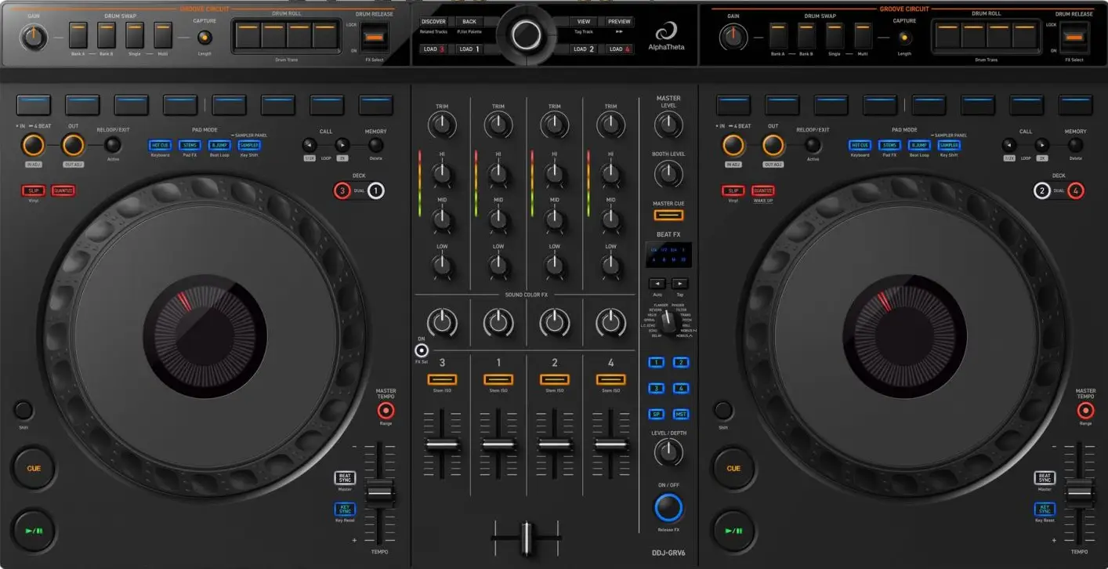This screenshot has width=1108, height=569.
Task: Toggle Stem ISO for mixer channel 4
Action: pos(610,380)
